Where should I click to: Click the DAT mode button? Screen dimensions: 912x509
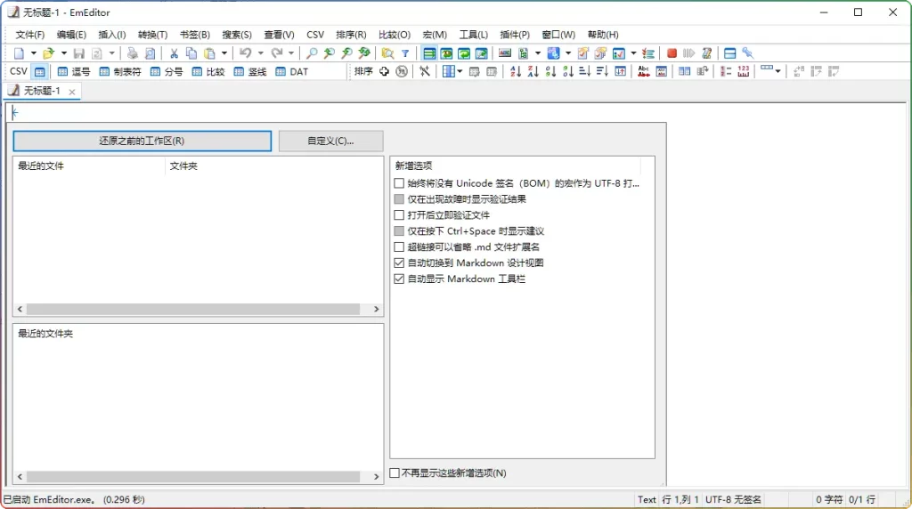pyautogui.click(x=292, y=72)
